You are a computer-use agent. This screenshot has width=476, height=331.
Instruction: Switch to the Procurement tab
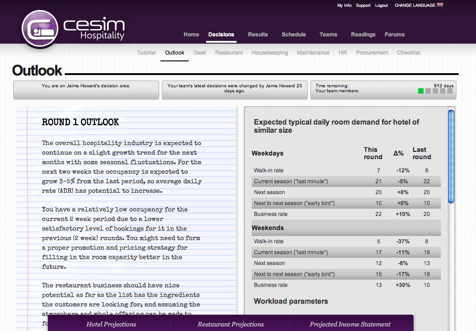(372, 53)
